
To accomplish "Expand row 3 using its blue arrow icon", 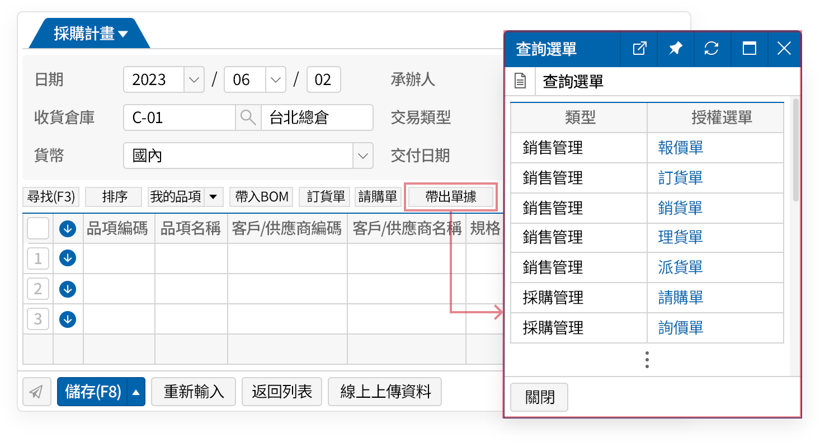I will pyautogui.click(x=67, y=319).
